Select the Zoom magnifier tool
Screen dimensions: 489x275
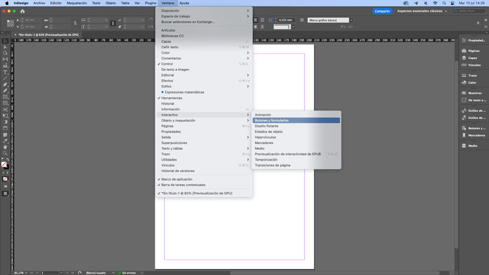tap(5, 153)
